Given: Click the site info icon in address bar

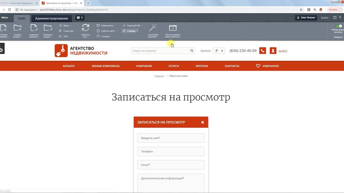Looking at the screenshot, I should tap(17, 10).
